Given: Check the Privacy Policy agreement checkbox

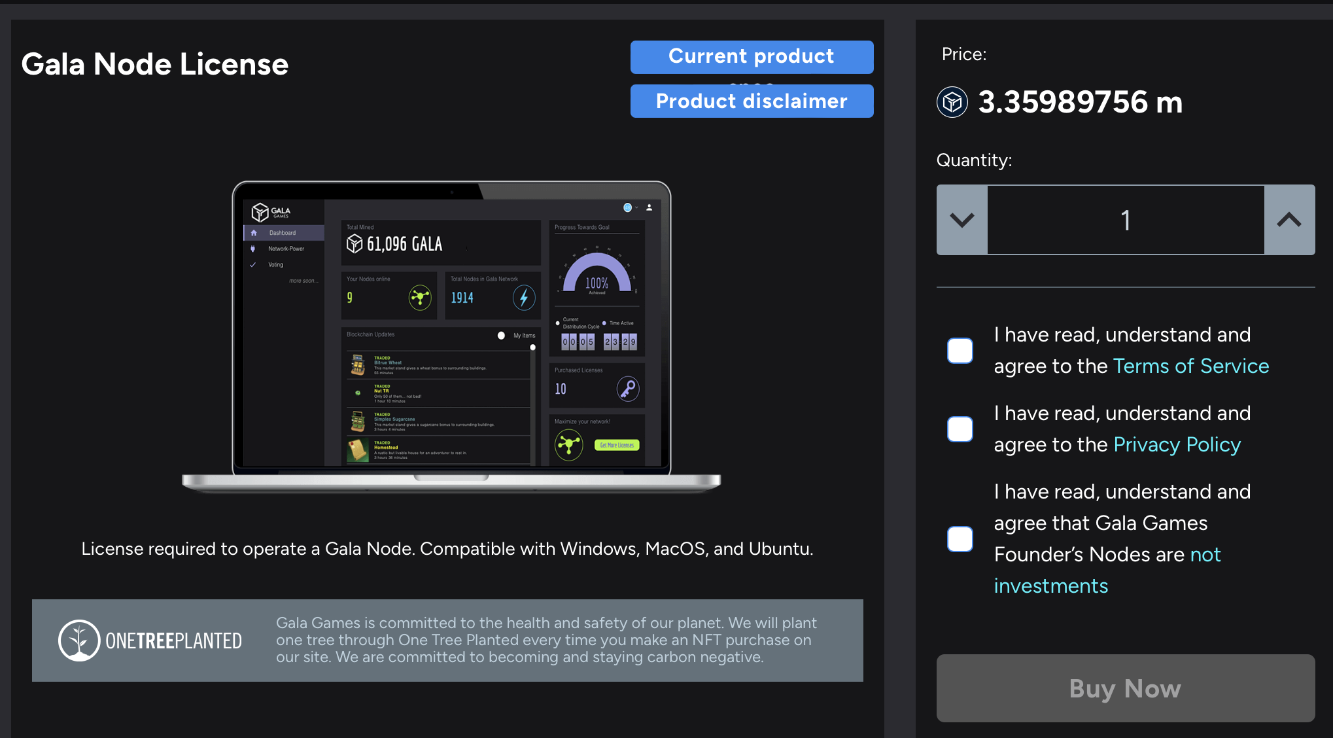Looking at the screenshot, I should [x=960, y=429].
